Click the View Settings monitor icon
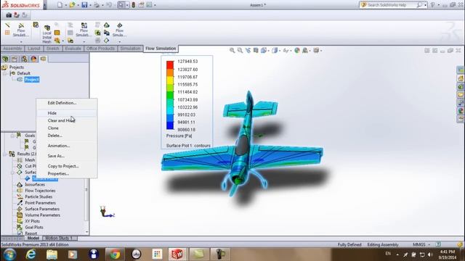Viewport: 465px width, 261px height. [316, 51]
